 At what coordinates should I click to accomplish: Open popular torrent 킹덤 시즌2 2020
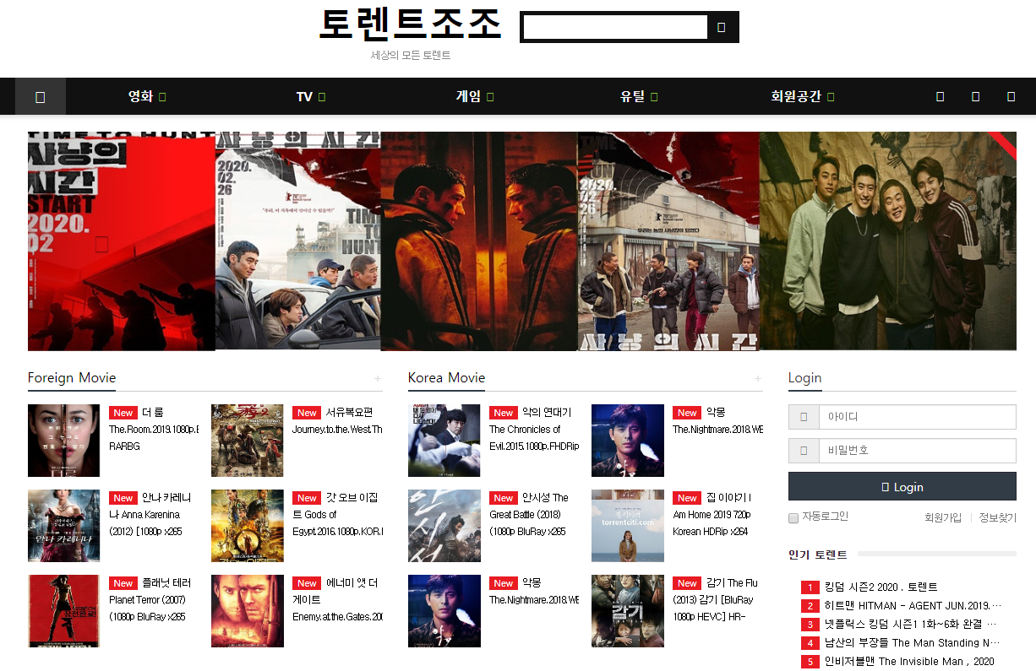click(881, 587)
